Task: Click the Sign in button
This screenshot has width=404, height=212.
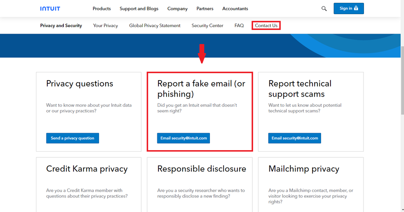Action: [349, 8]
